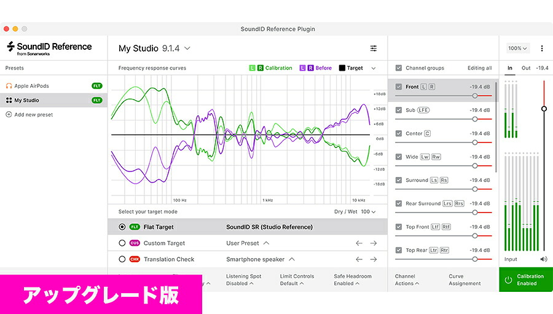Click the Before L channel badge
The image size is (553, 314).
pyautogui.click(x=302, y=68)
